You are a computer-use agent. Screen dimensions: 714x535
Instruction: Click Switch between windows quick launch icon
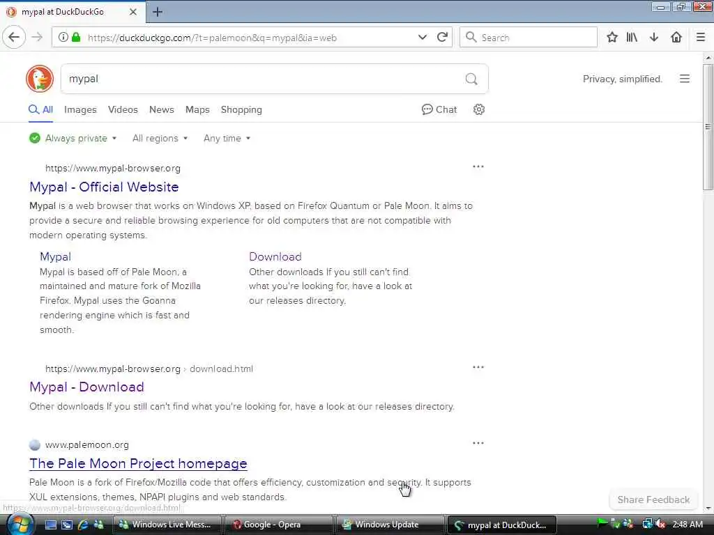(x=67, y=525)
